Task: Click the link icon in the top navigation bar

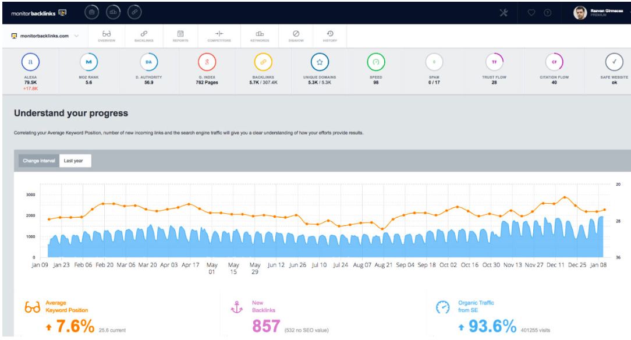Action: 134,12
